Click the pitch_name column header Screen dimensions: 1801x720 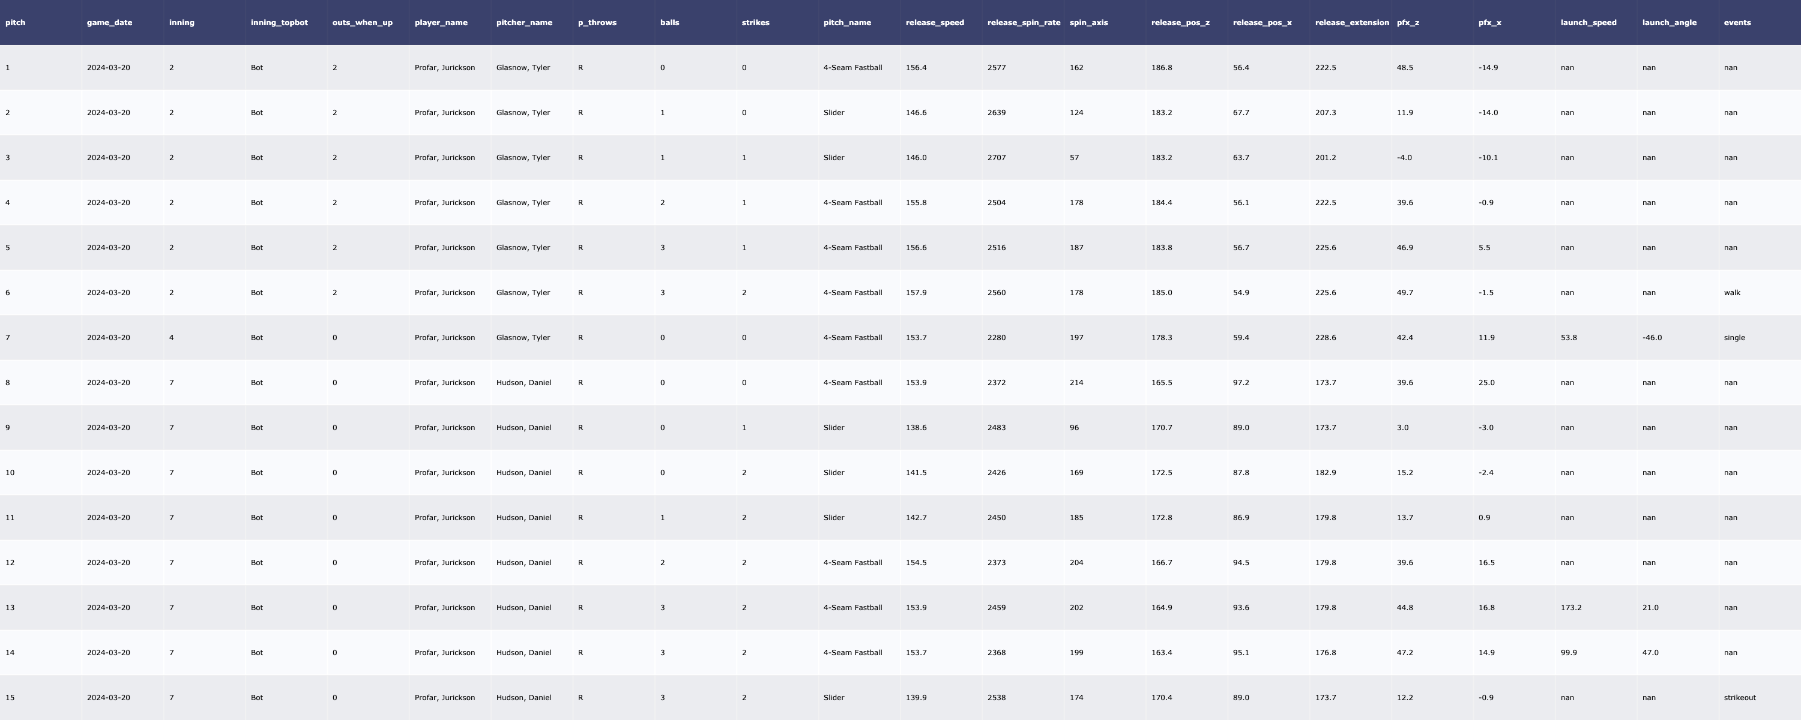846,22
